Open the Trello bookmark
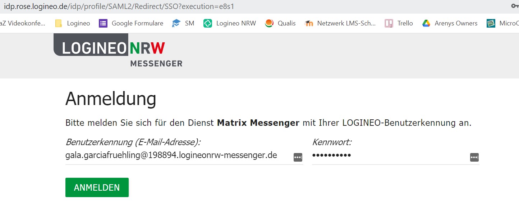The width and height of the screenshot is (519, 205). [x=399, y=23]
